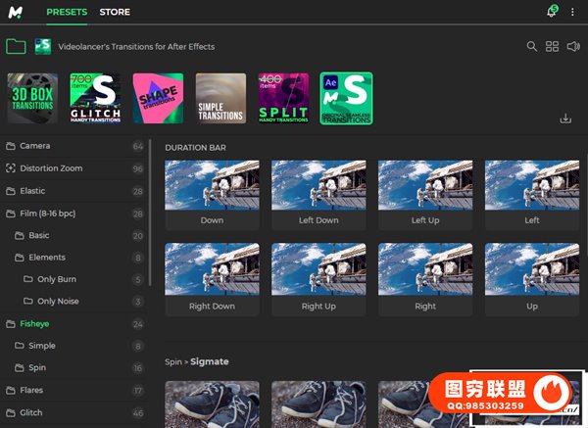The height and width of the screenshot is (428, 588).
Task: Choose the Shape Transitions pack
Action: (x=158, y=98)
